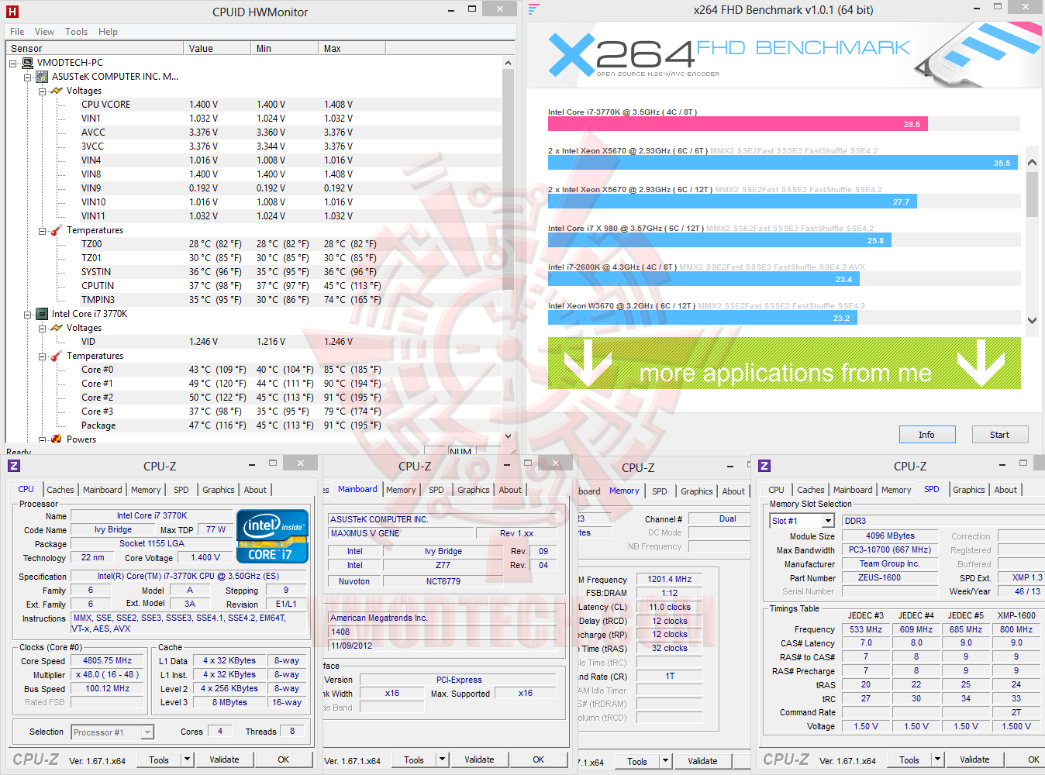Click the Max column header
This screenshot has width=1045, height=775.
click(x=351, y=48)
